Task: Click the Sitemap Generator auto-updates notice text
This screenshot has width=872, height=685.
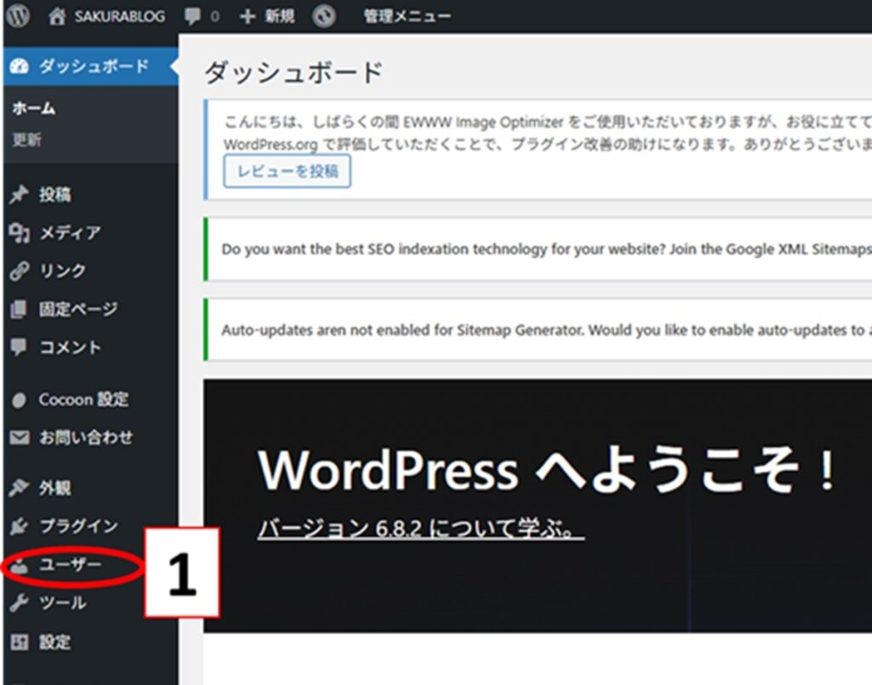Action: (x=547, y=330)
